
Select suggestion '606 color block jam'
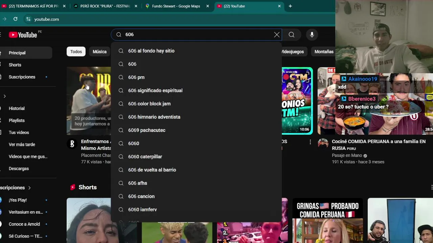coord(196,104)
